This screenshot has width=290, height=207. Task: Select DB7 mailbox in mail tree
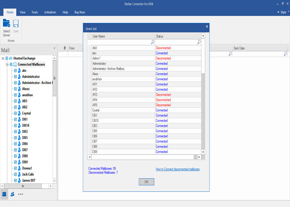[25, 150]
